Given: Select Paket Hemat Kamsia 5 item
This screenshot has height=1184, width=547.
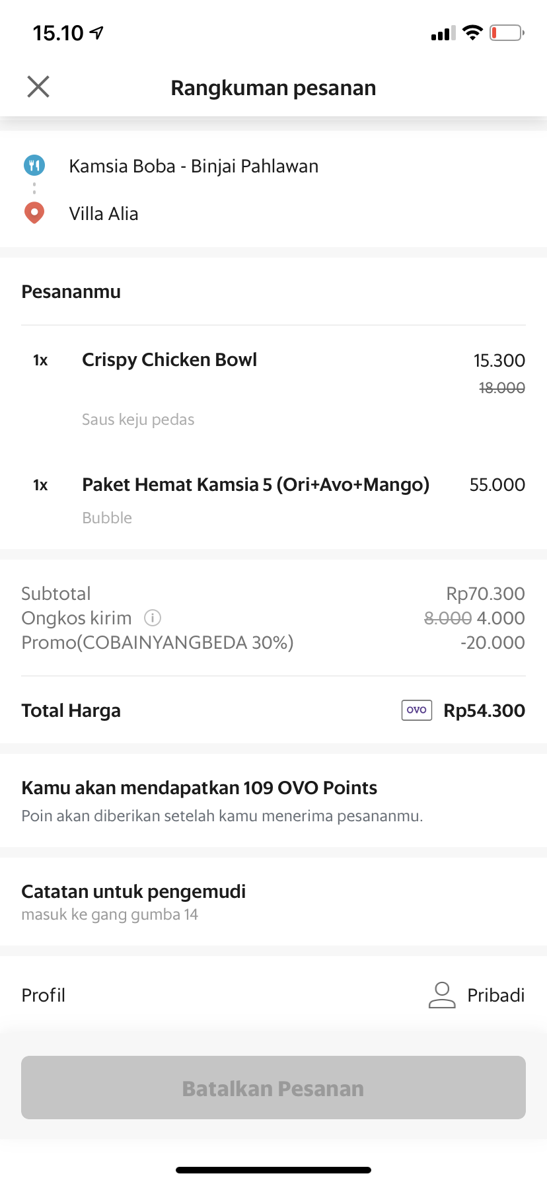Looking at the screenshot, I should pos(256,485).
